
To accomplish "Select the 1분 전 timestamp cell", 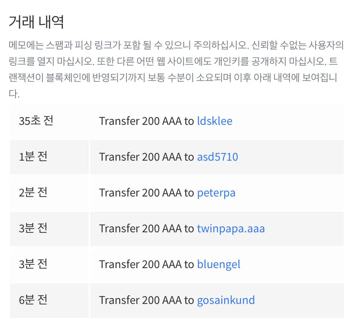I will coord(49,157).
